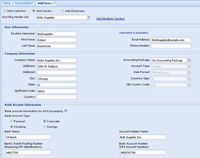Open the QB Country Code dropdown

pos(189,85)
